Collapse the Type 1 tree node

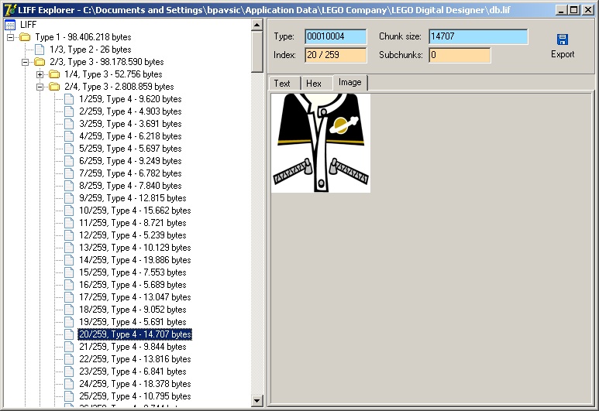click(x=11, y=37)
